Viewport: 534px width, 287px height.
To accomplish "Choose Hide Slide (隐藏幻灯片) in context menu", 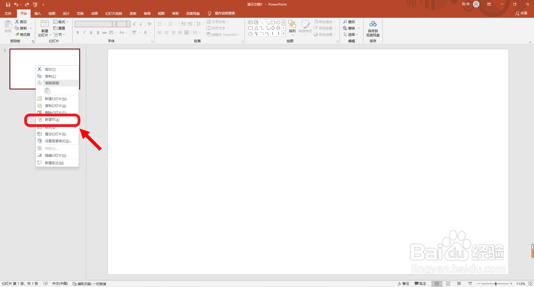I will tap(58, 156).
